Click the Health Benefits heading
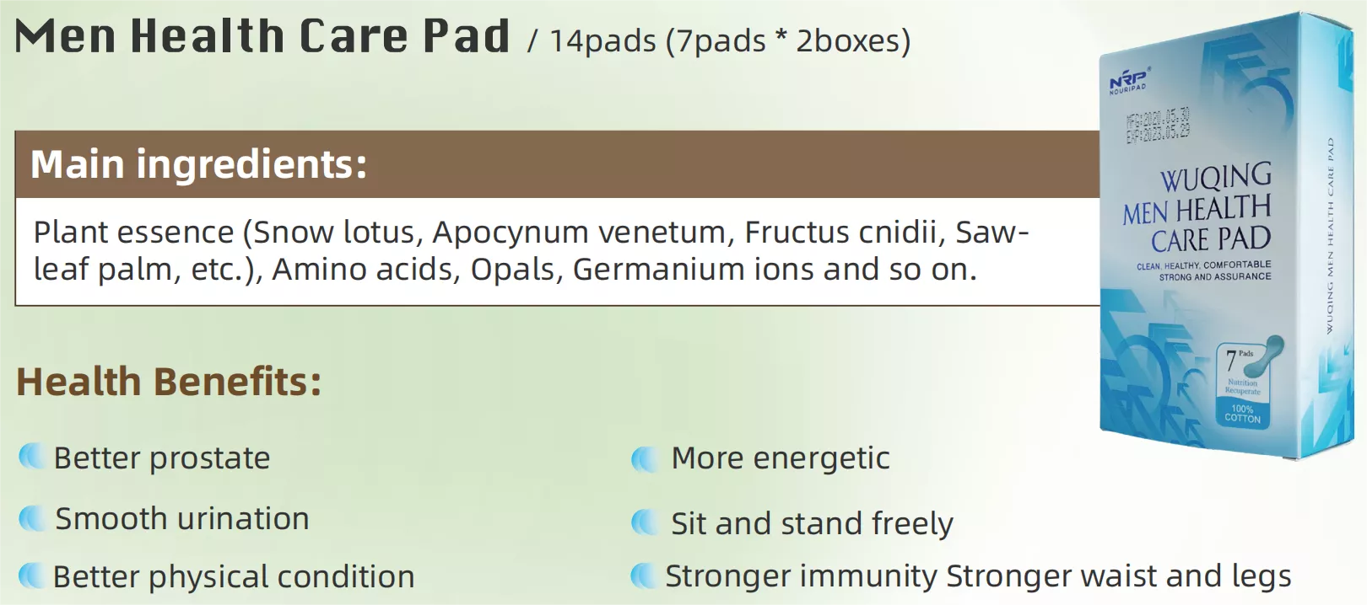This screenshot has height=605, width=1367. point(169,382)
